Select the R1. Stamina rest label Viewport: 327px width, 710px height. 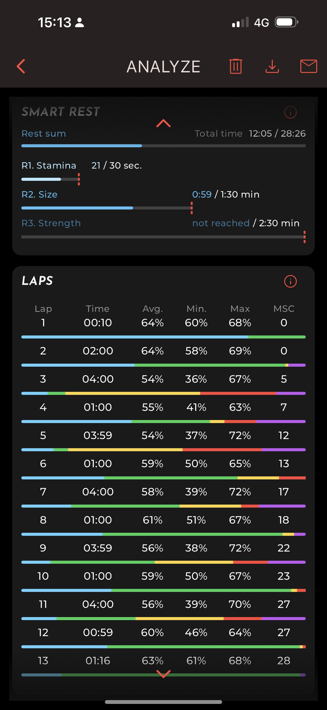[49, 165]
